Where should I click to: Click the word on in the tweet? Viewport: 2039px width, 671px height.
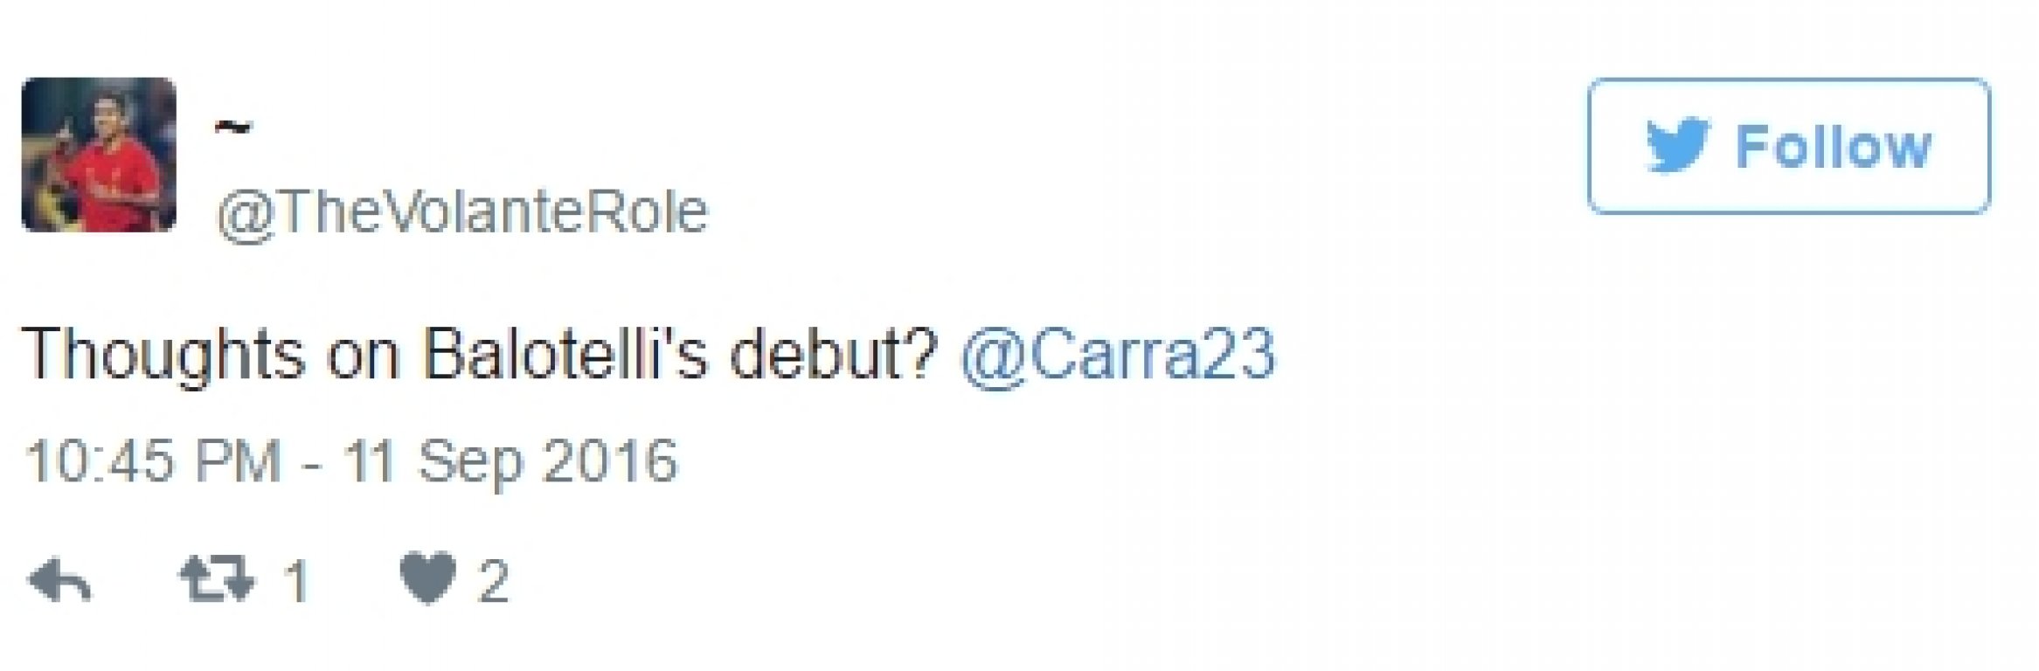pos(364,360)
